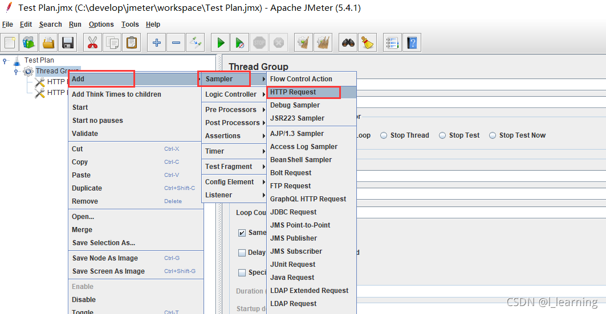Open the Search menu

coord(50,24)
